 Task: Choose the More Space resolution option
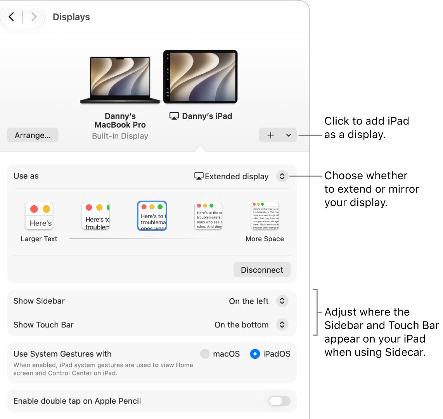tap(265, 216)
